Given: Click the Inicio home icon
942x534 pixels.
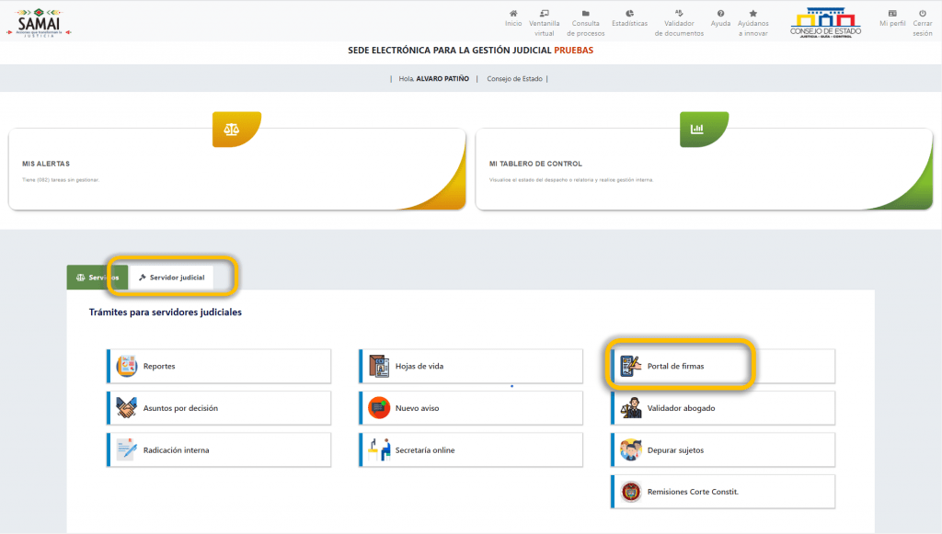Looking at the screenshot, I should point(512,14).
